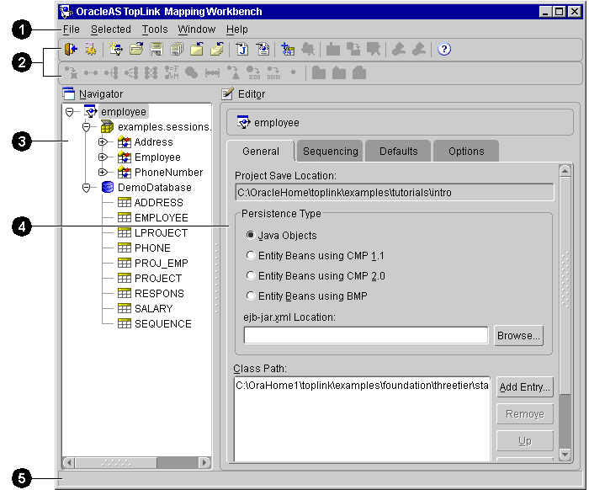
Task: Click the Navigator horizontal scrollbar thumb
Action: tap(116, 462)
